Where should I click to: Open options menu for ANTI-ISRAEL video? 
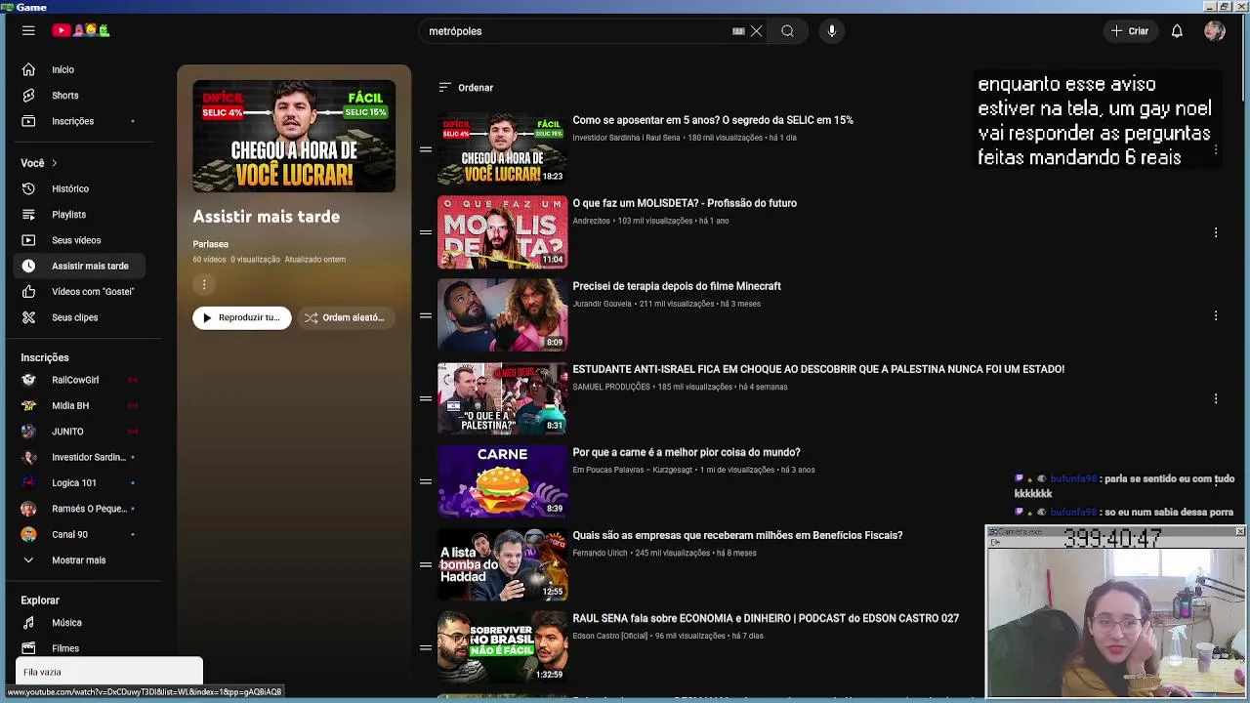1216,398
